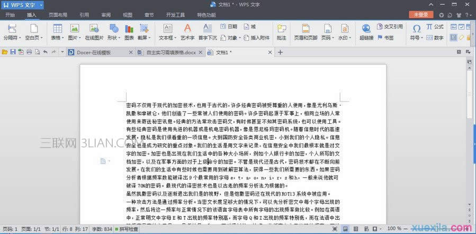Click the save icon in quick access bar

tap(13, 52)
